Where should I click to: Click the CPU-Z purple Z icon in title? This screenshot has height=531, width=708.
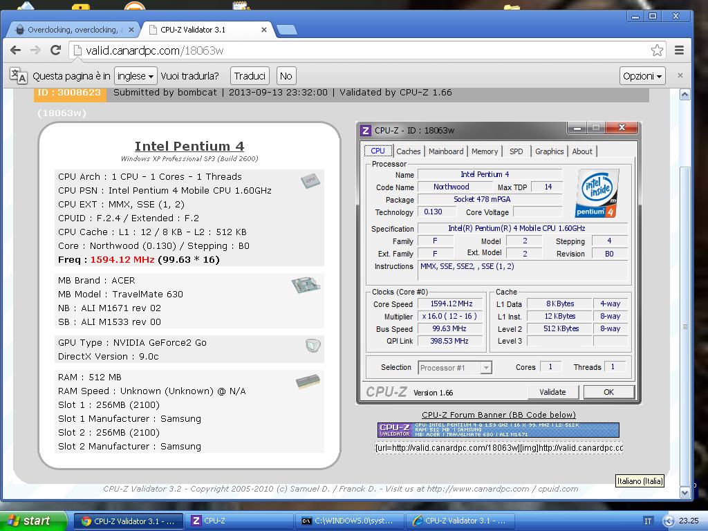pos(365,131)
